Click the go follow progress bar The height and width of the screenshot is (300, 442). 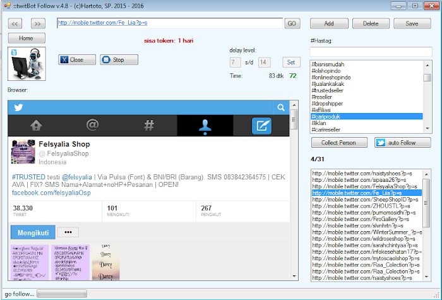pyautogui.click(x=62, y=294)
